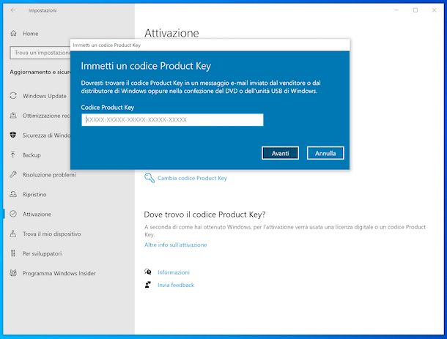Open the Backup section

(x=32, y=155)
